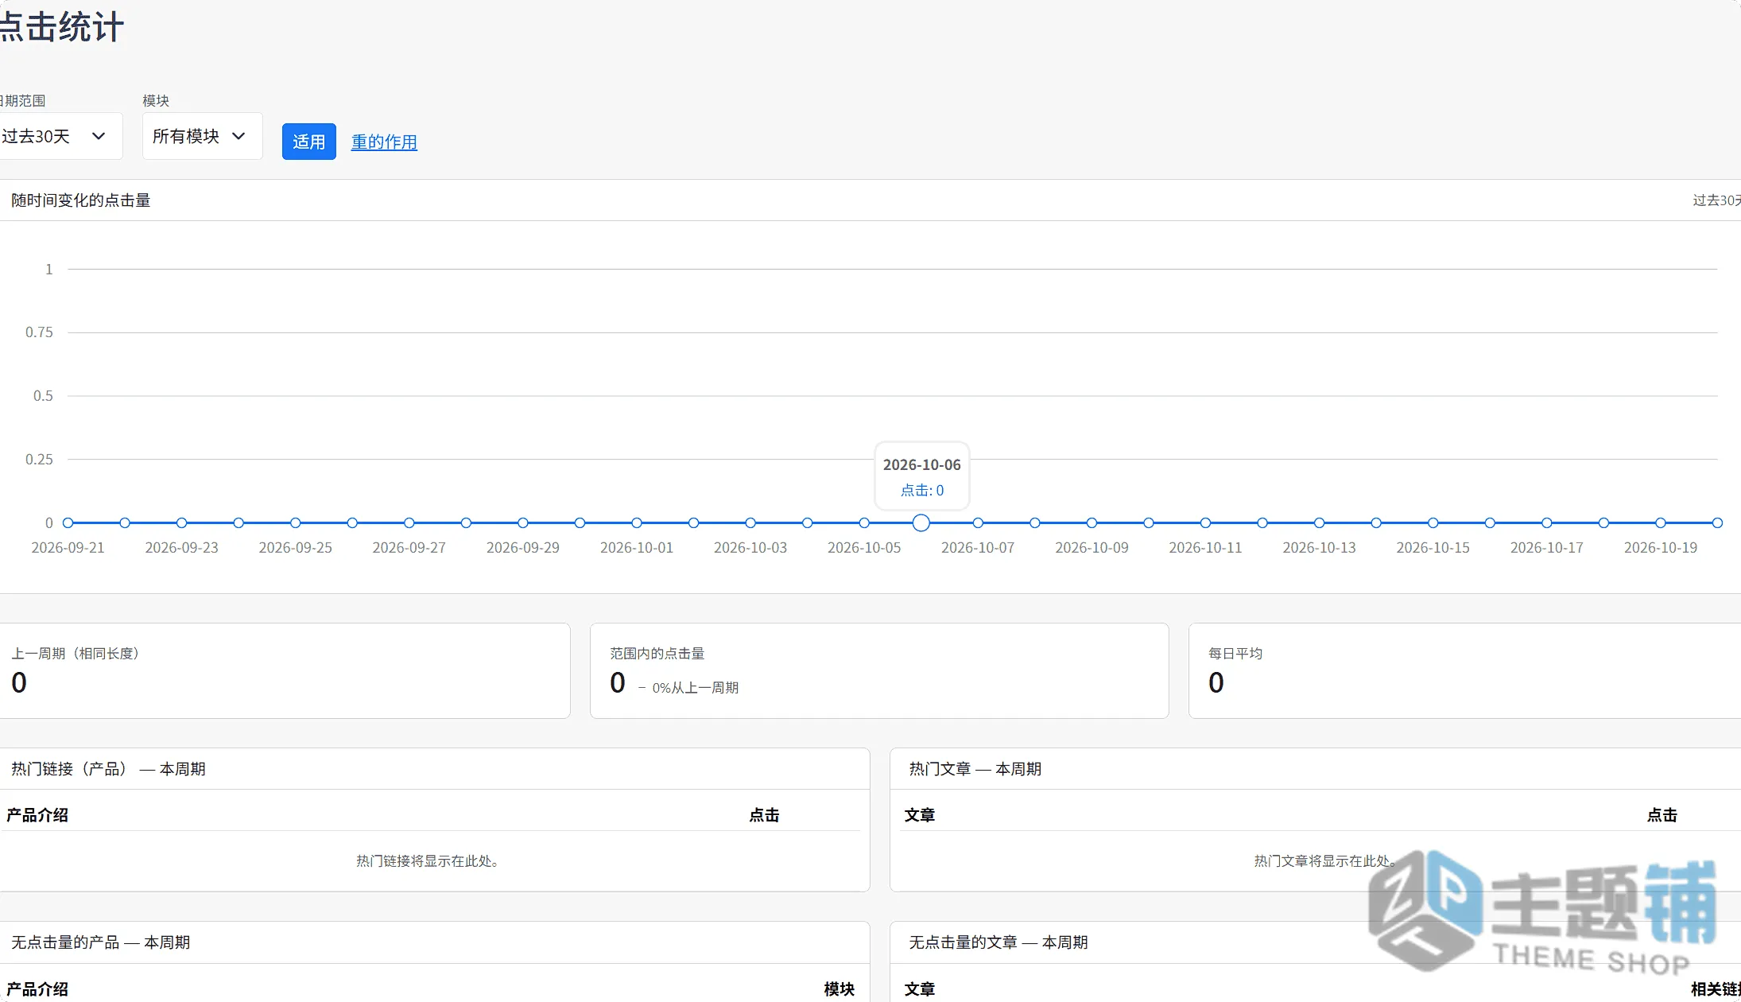1741x1002 pixels.
Task: Click the 2026-10-09 axis label
Action: (1092, 548)
